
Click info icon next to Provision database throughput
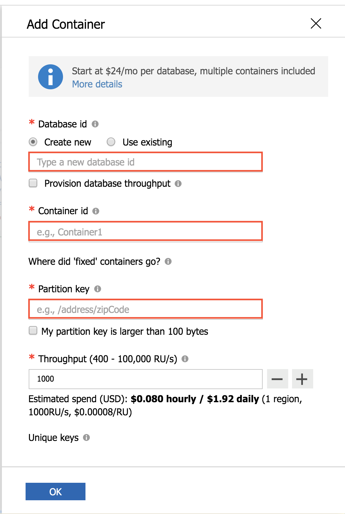pyautogui.click(x=178, y=184)
